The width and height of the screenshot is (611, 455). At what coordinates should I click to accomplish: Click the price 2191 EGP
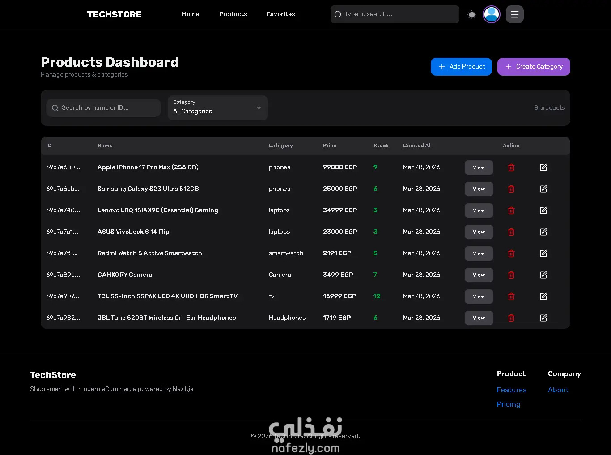(337, 253)
